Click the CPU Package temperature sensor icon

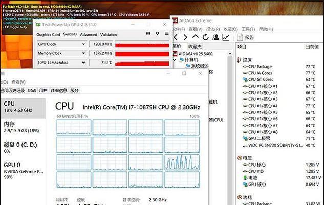pos(245,67)
